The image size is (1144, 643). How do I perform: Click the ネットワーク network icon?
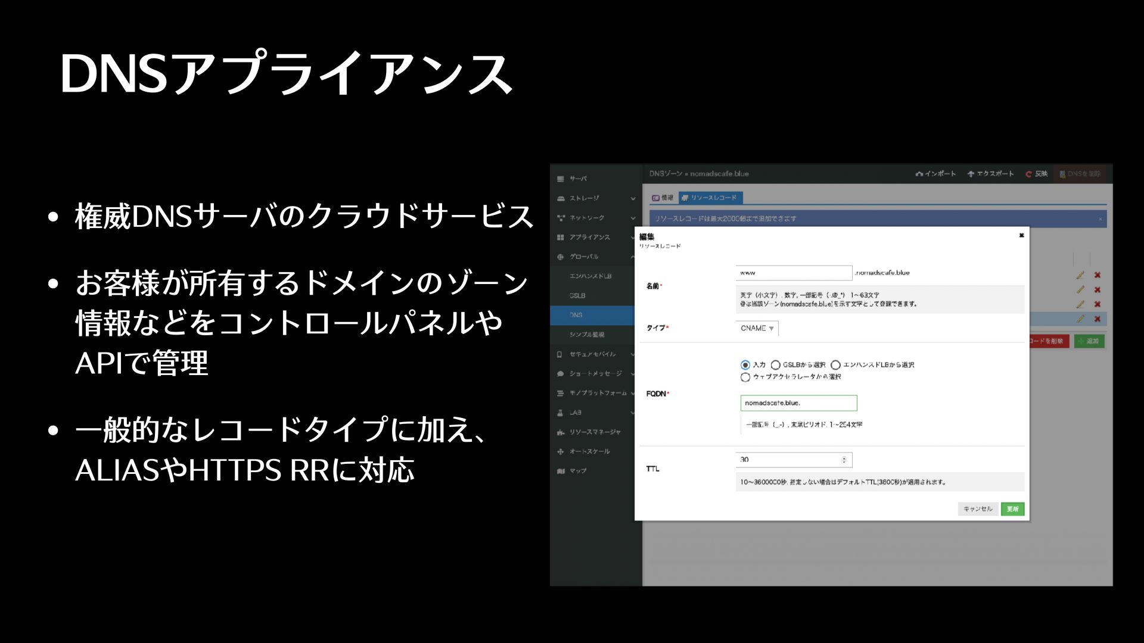pos(561,218)
